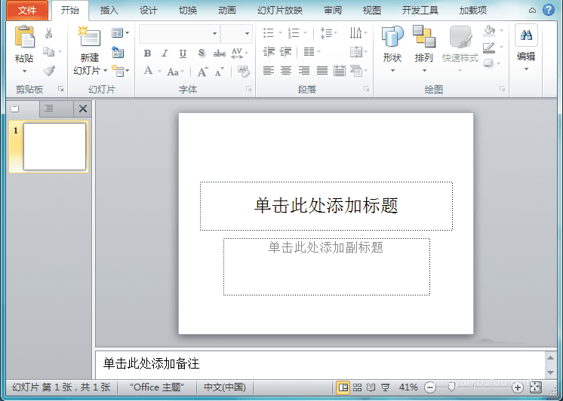Click the Copy icon
Image resolution: width=563 pixels, height=401 pixels.
pos(49,52)
